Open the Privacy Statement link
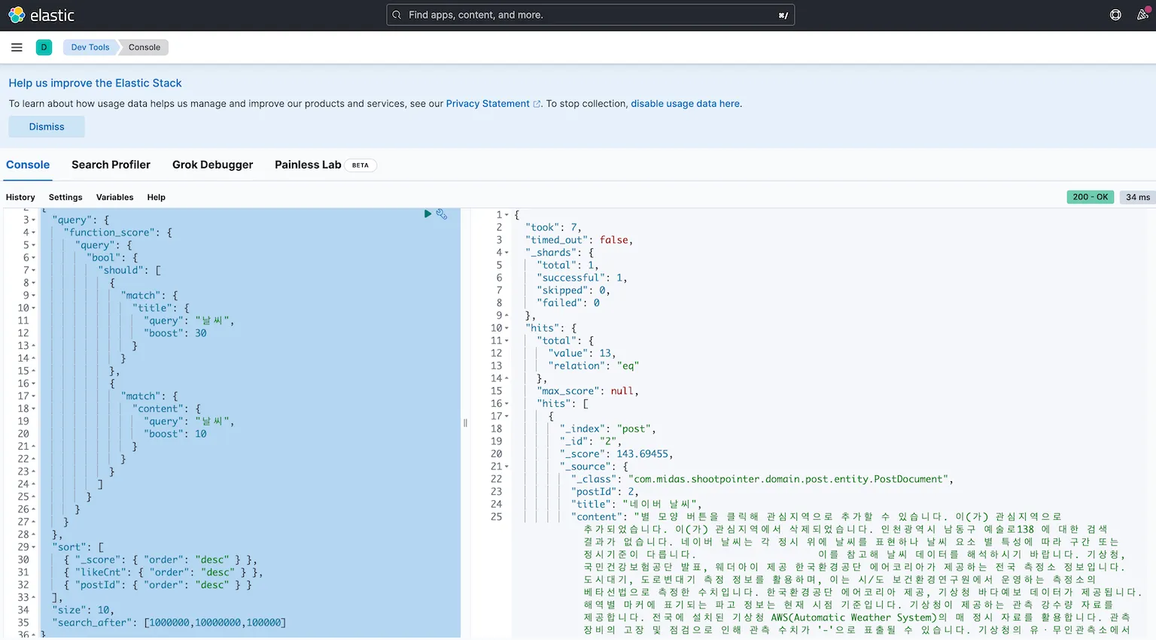The image size is (1156, 640). (x=493, y=104)
